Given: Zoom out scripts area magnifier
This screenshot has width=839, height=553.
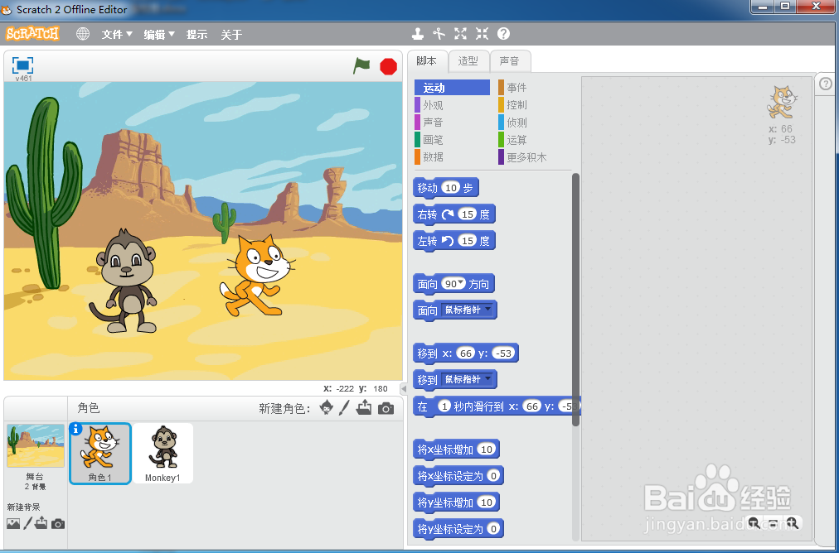Looking at the screenshot, I should (x=754, y=522).
